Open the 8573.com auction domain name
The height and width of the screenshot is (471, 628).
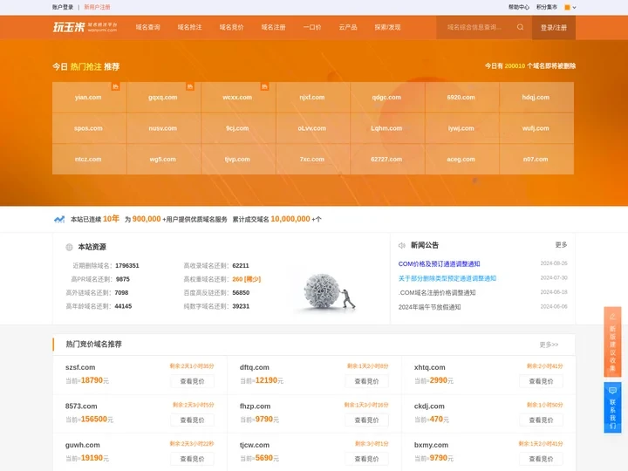coord(81,406)
